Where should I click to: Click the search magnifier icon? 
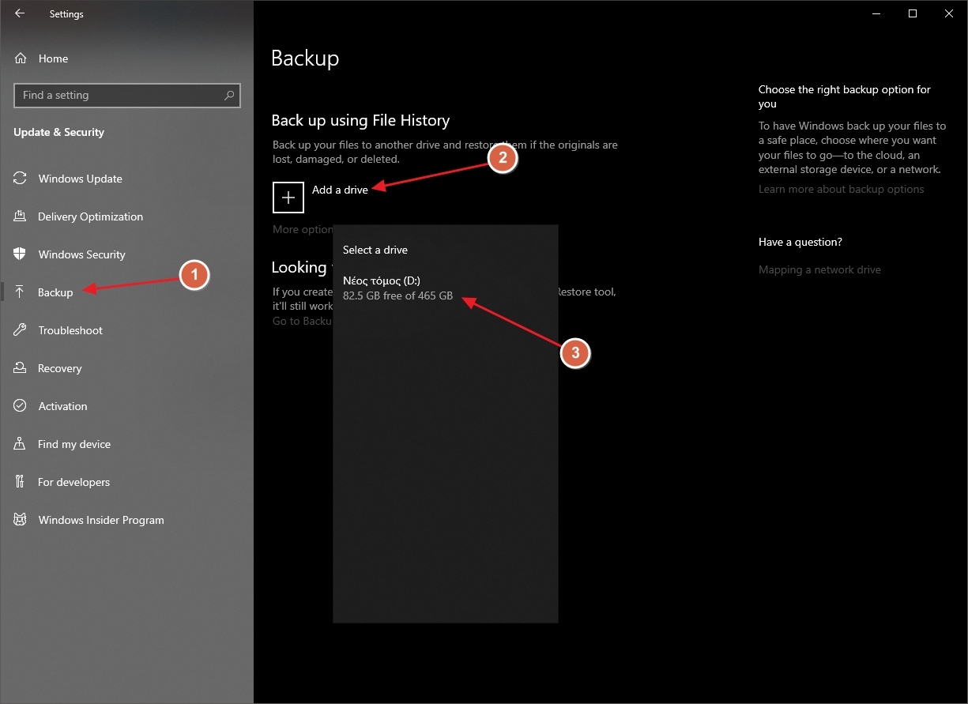229,96
